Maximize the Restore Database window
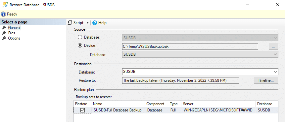 [x=262, y=5]
